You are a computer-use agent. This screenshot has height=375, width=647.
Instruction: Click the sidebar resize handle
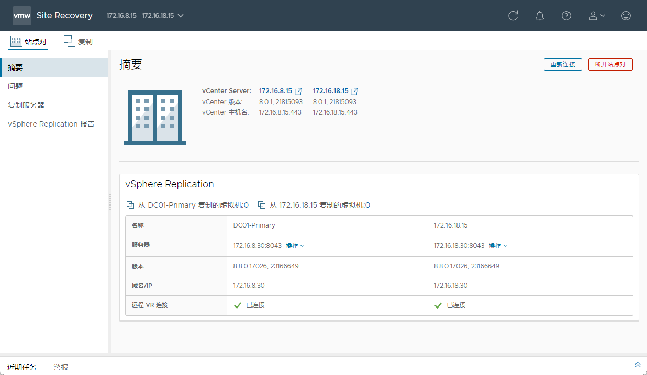(110, 202)
